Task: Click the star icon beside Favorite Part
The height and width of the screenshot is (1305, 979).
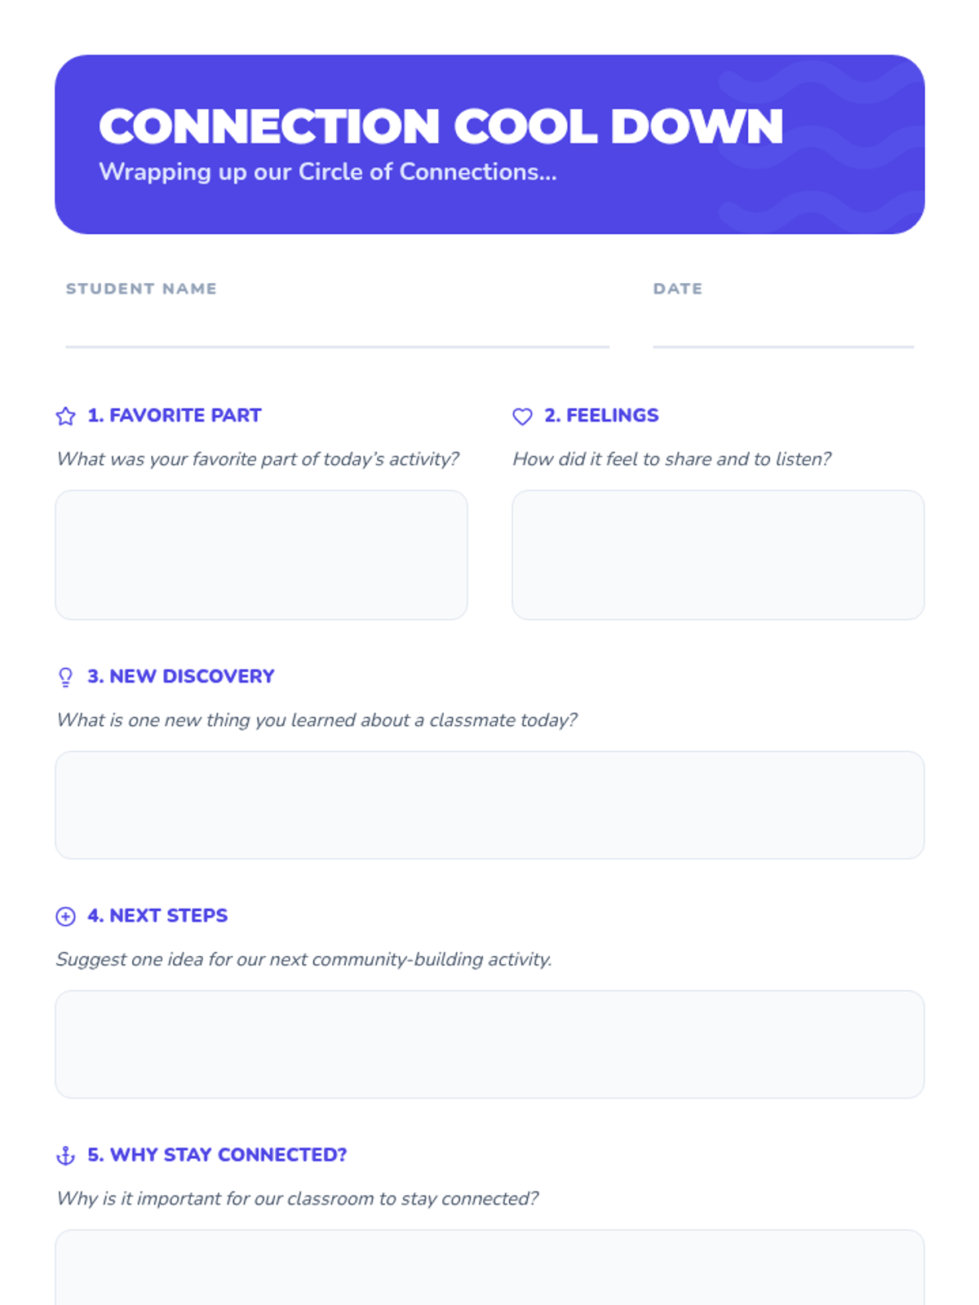Action: coord(65,417)
